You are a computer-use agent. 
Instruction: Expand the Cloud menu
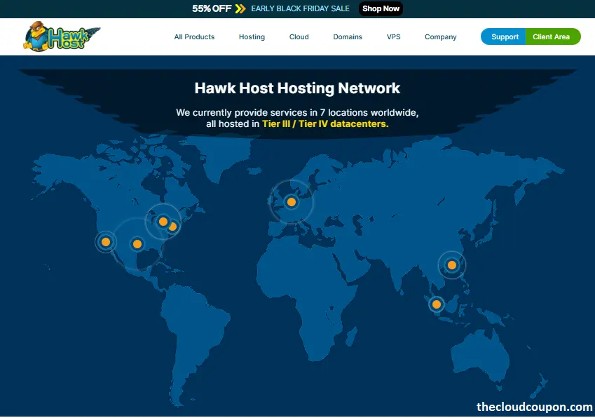pos(299,36)
